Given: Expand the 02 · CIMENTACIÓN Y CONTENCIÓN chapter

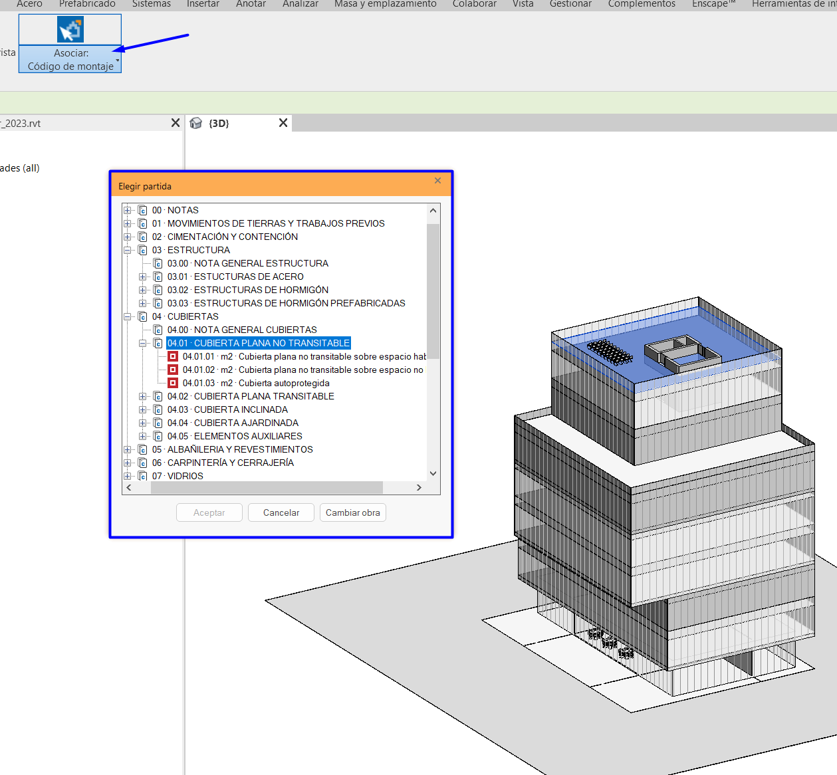Looking at the screenshot, I should [128, 237].
